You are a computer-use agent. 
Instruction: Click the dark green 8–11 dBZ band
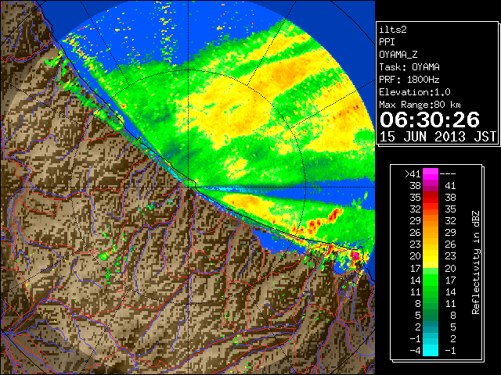pos(431,304)
